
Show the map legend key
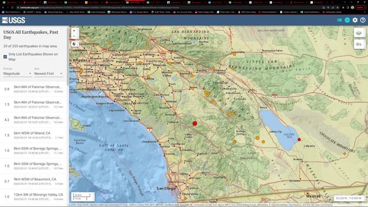click(359, 44)
